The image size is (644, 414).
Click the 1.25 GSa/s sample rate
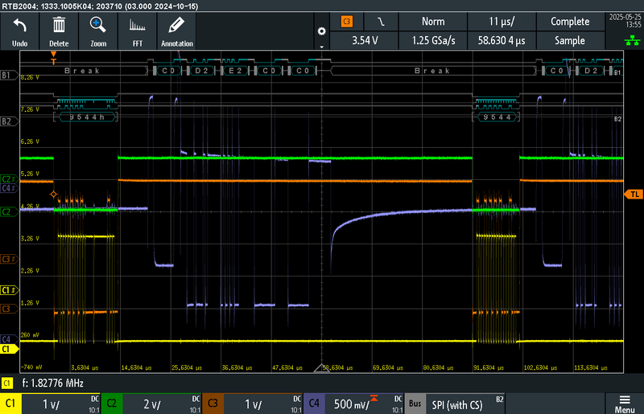pyautogui.click(x=433, y=40)
